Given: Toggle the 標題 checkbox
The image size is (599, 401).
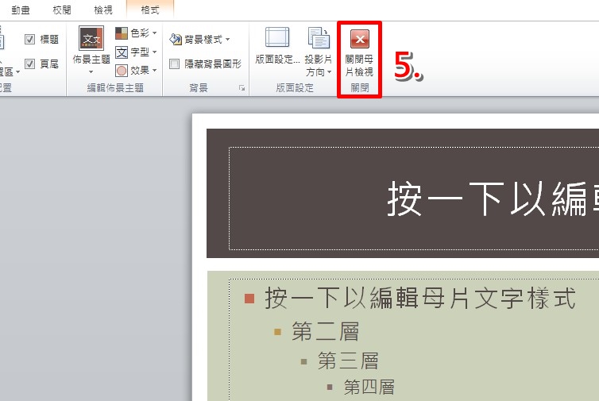Looking at the screenshot, I should point(30,39).
